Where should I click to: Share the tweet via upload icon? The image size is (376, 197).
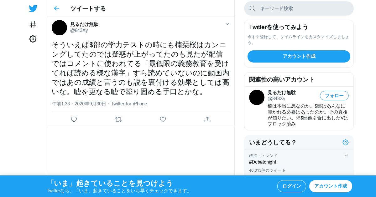[207, 119]
